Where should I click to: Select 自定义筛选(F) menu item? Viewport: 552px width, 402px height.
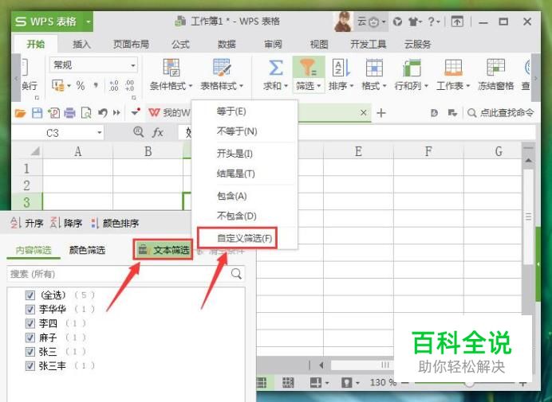click(x=245, y=238)
